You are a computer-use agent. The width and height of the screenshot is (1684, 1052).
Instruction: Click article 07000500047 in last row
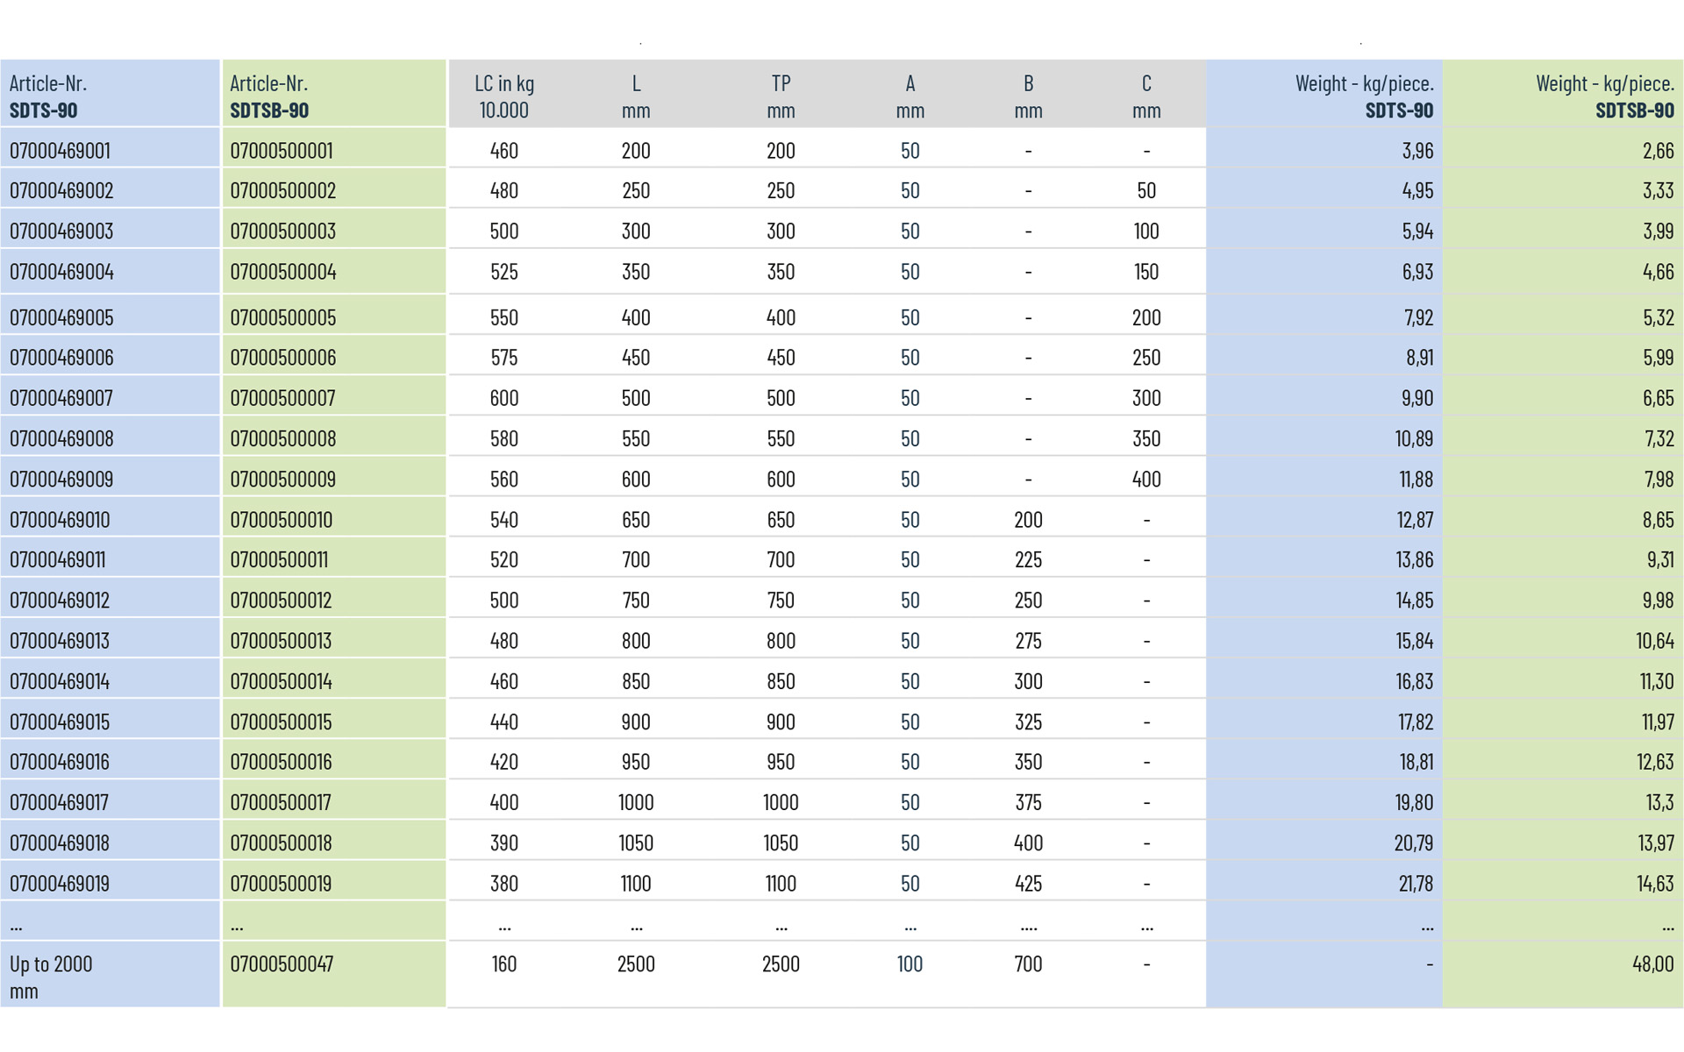(x=282, y=964)
